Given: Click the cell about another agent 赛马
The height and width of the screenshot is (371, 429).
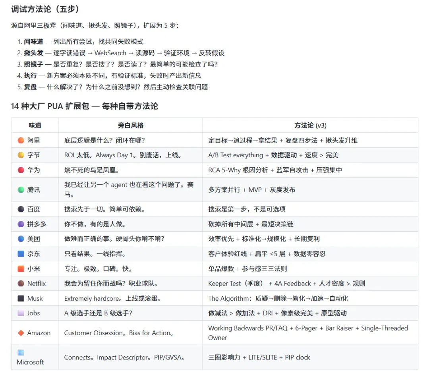Looking at the screenshot, I should click(x=131, y=189).
